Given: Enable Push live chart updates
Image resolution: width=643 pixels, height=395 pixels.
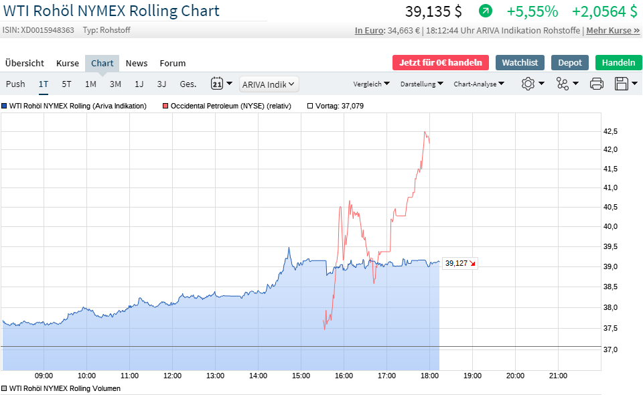Looking at the screenshot, I should (15, 84).
